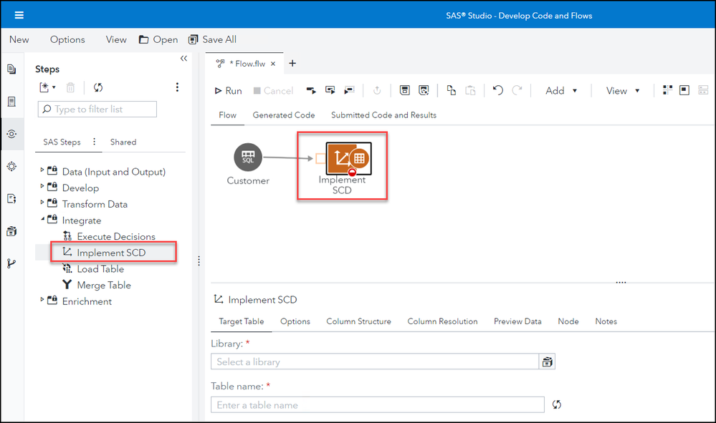Screen dimensions: 716x423
Task: Click the fit-to-view icon
Action: click(x=684, y=89)
